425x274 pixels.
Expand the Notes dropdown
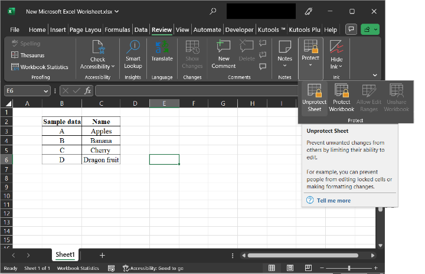[285, 66]
